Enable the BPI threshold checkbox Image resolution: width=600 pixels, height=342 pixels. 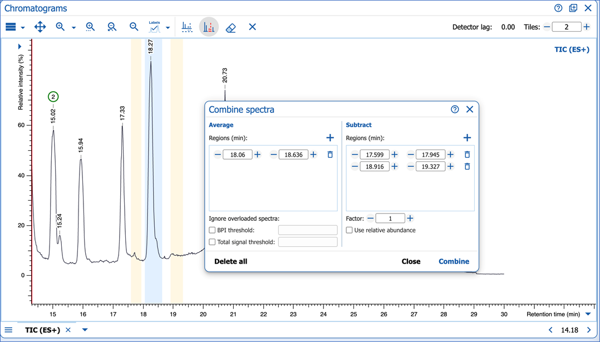(x=212, y=230)
